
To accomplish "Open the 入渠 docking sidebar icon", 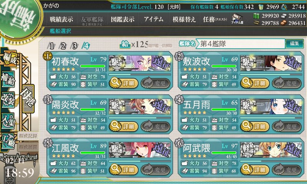I will click(8, 121).
